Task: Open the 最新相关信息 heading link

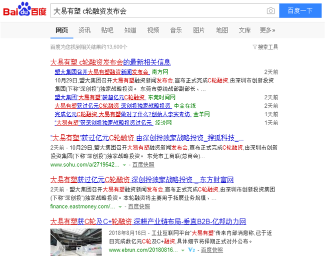Action: [x=110, y=62]
